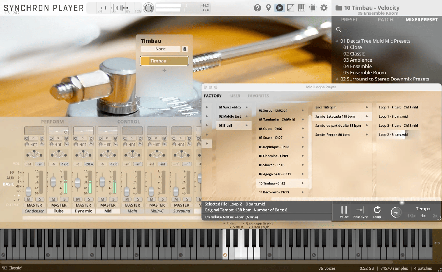Switch to the USER tab in loops player
Screen dimensions: 442x272
tap(235, 96)
